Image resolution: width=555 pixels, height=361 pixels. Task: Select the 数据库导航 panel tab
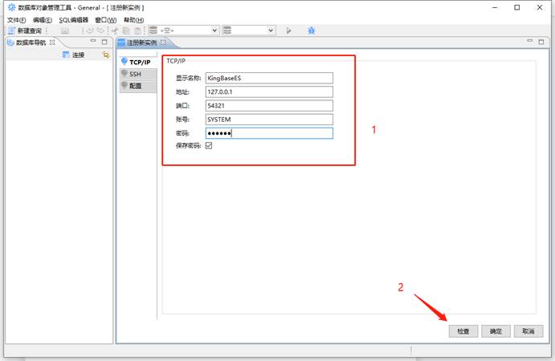click(x=31, y=43)
